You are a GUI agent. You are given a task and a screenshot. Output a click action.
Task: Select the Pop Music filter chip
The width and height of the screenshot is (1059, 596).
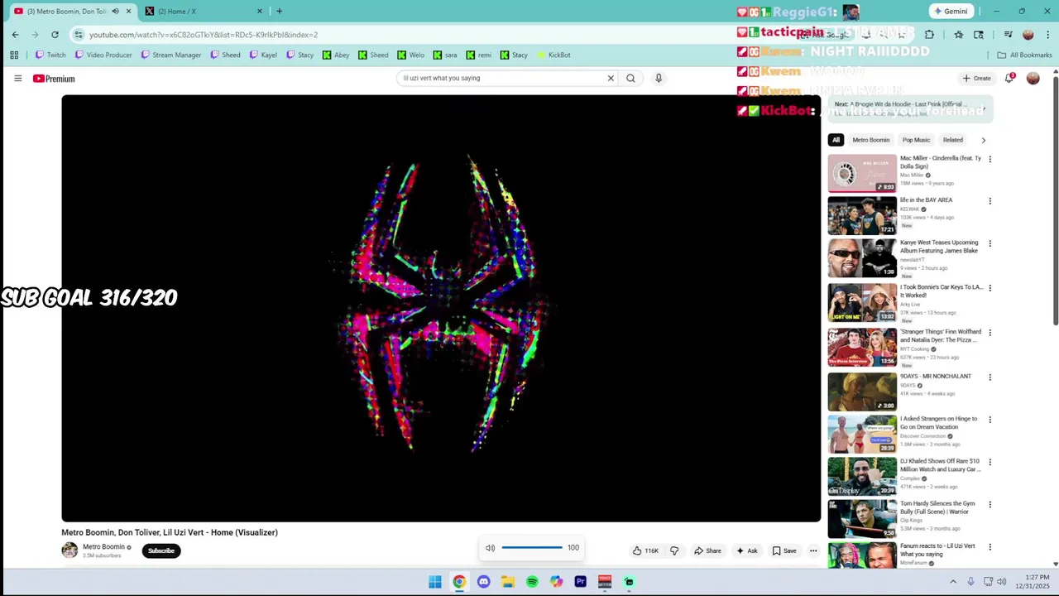916,140
